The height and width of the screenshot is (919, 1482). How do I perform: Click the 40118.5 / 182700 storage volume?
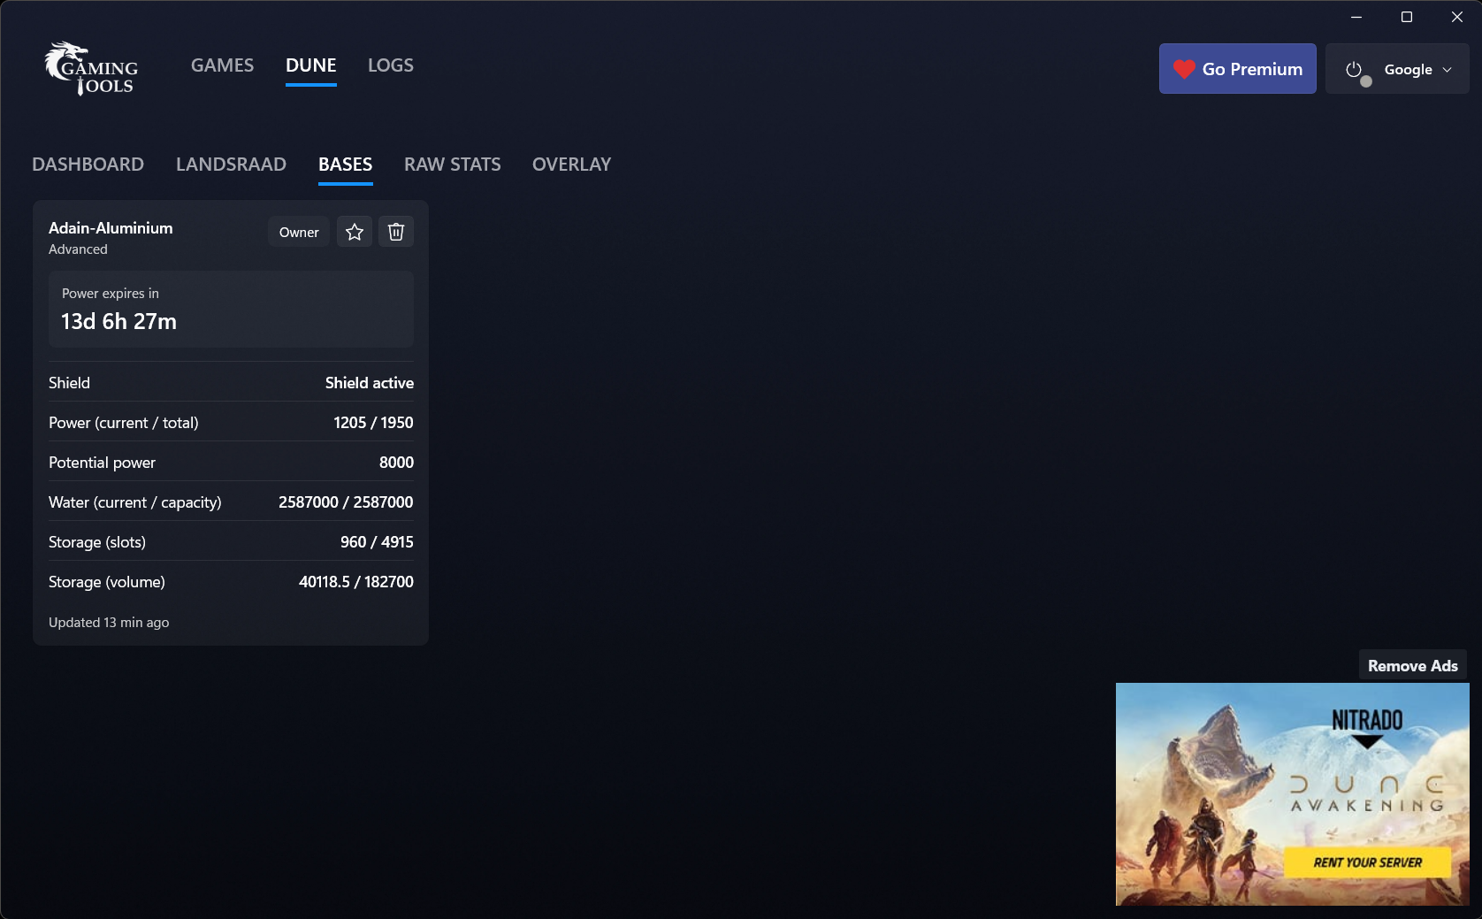pyautogui.click(x=356, y=582)
